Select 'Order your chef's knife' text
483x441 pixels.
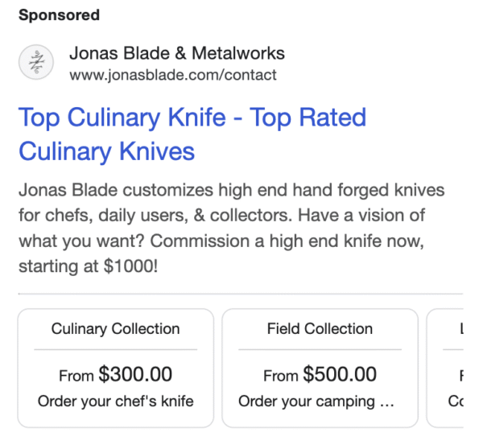click(115, 401)
